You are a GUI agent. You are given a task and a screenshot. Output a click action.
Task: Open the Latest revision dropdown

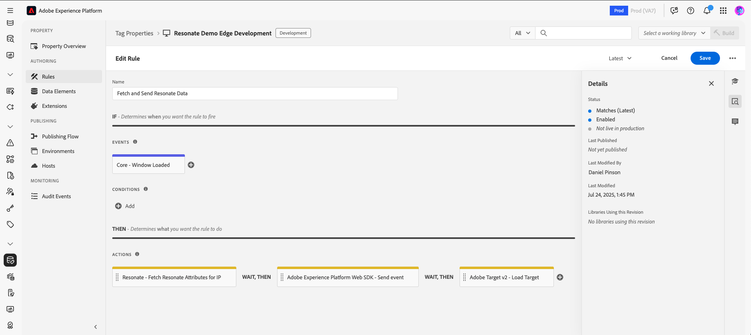620,58
